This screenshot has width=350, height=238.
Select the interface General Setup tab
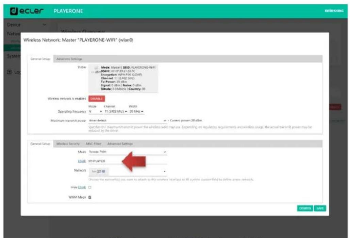point(40,144)
